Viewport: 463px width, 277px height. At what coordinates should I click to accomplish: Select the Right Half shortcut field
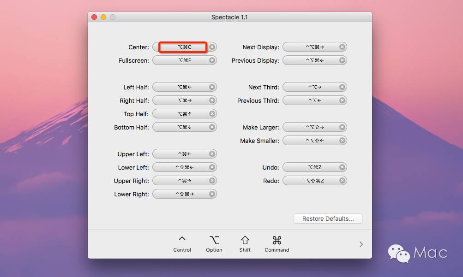pos(185,100)
